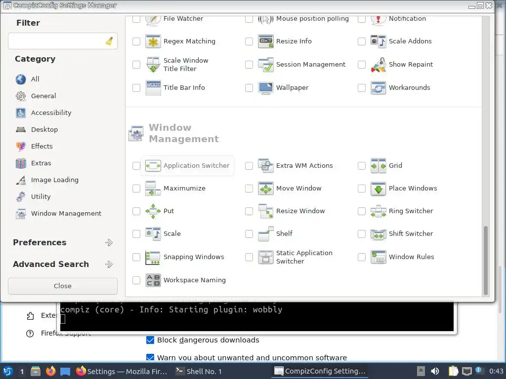Launch Firefox from the panel launcher icon
Screen dimensions: 506x379
pyautogui.click(x=51, y=371)
